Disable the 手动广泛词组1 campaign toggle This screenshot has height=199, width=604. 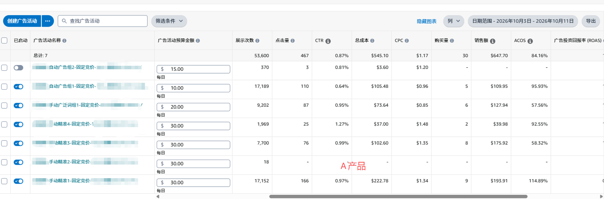pyautogui.click(x=19, y=105)
